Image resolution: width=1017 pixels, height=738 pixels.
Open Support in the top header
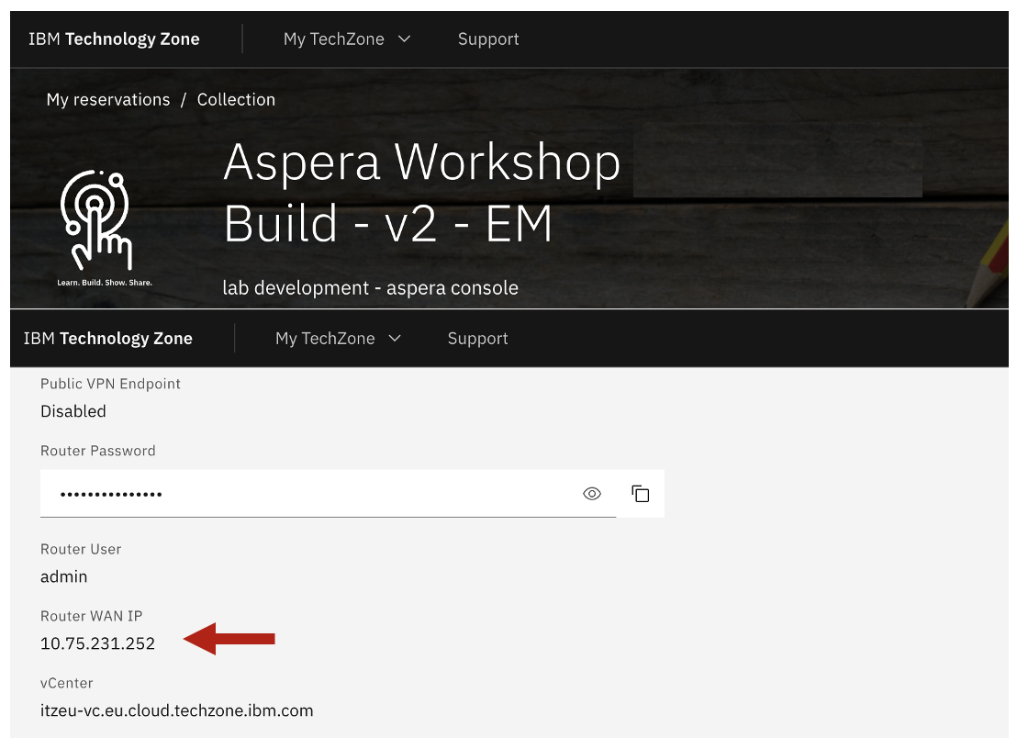488,39
